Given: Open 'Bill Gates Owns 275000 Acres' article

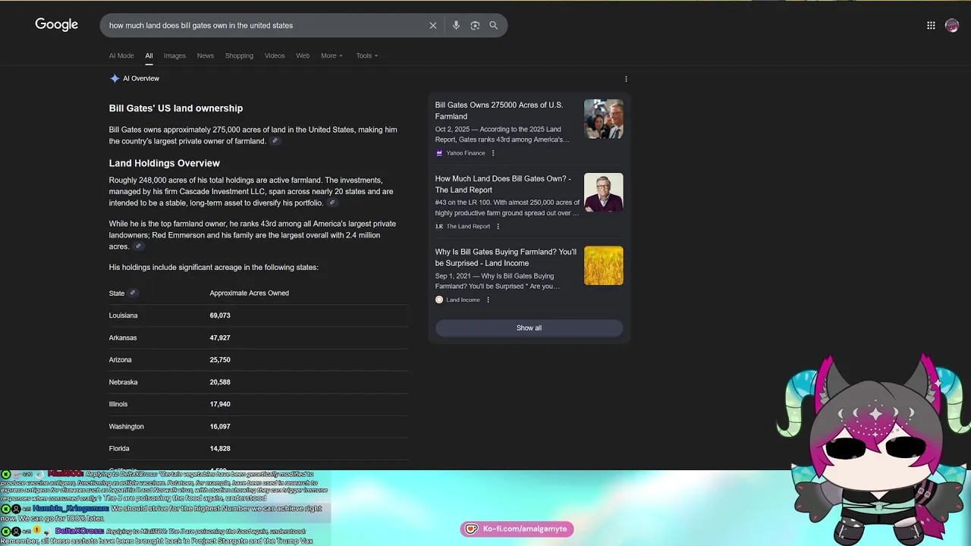Looking at the screenshot, I should pos(499,111).
